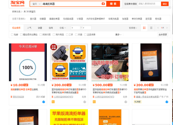
Task: Click gold badge icon under ¥500.00 item
Action: click(94, 102)
